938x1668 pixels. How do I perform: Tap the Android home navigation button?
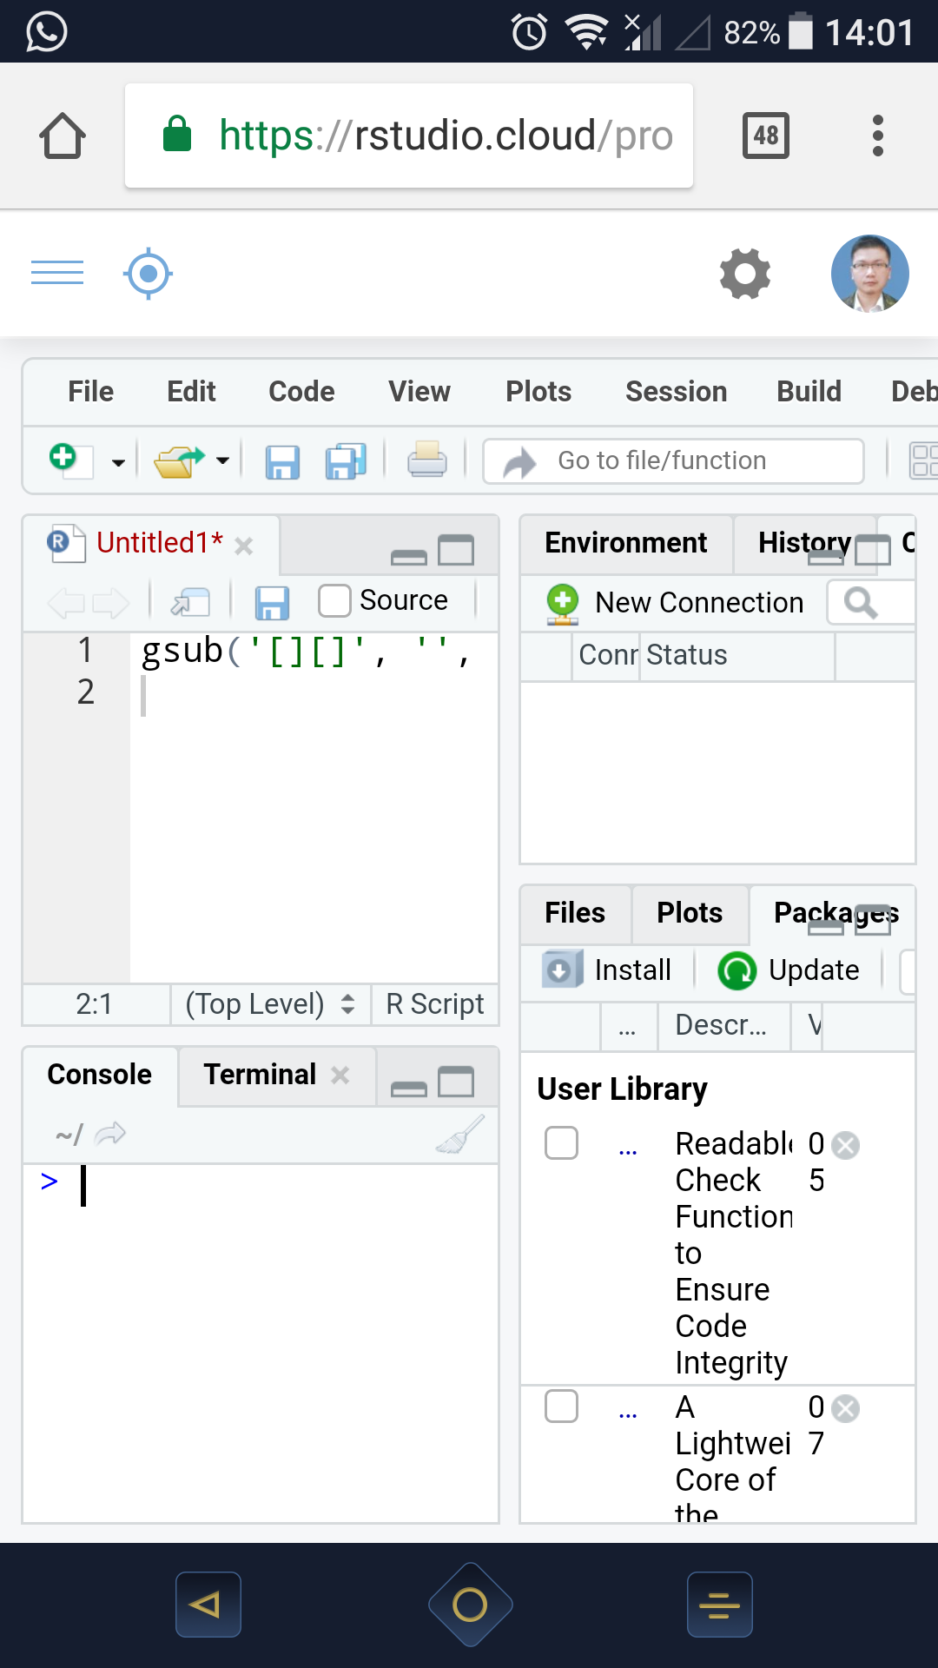[x=470, y=1605]
